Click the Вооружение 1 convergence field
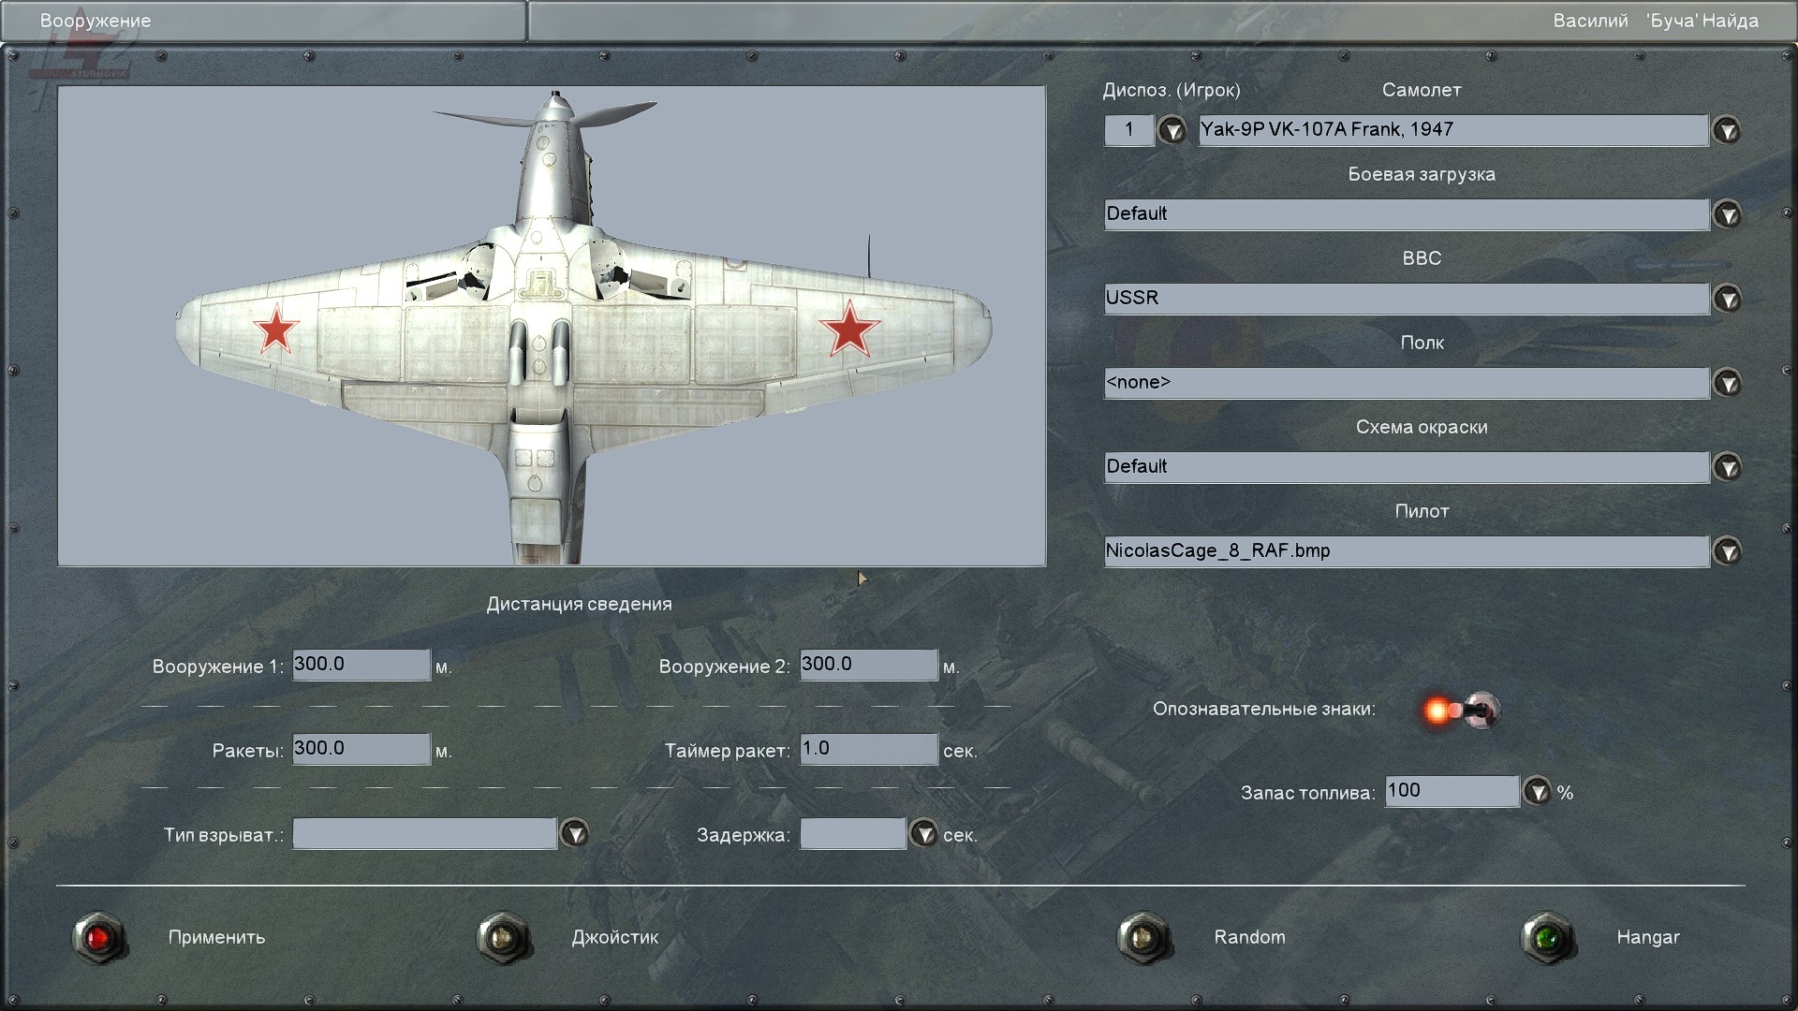Viewport: 1798px width, 1011px height. coord(361,665)
